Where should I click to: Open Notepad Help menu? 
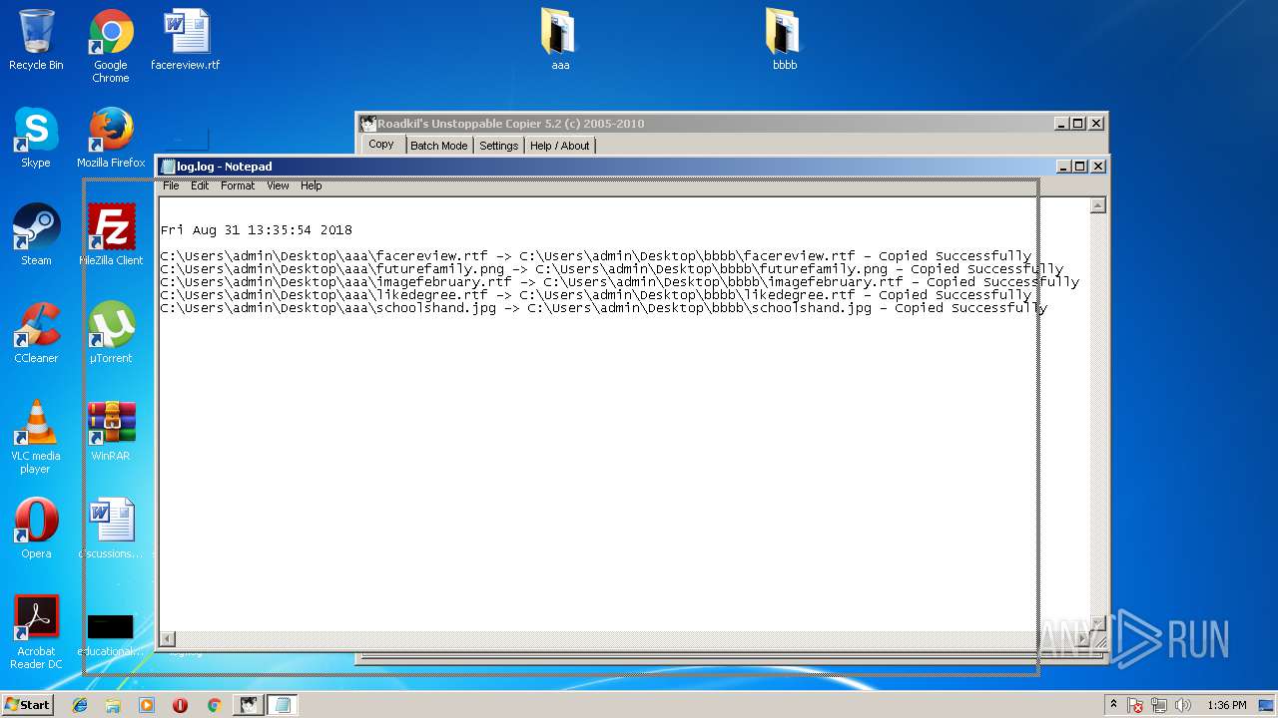click(x=312, y=185)
